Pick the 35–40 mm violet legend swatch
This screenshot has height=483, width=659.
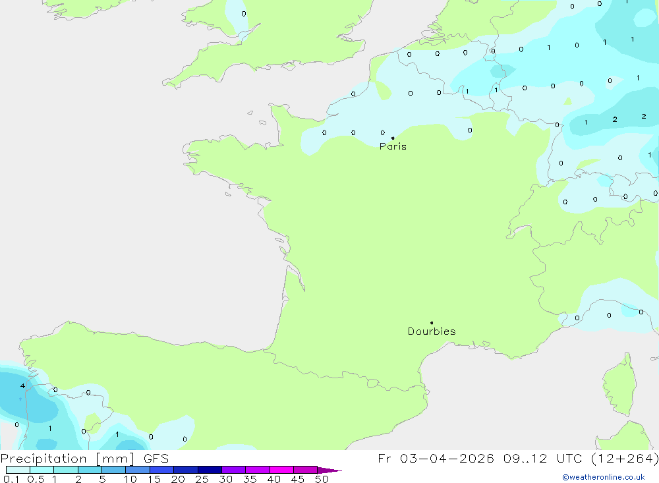(x=258, y=470)
